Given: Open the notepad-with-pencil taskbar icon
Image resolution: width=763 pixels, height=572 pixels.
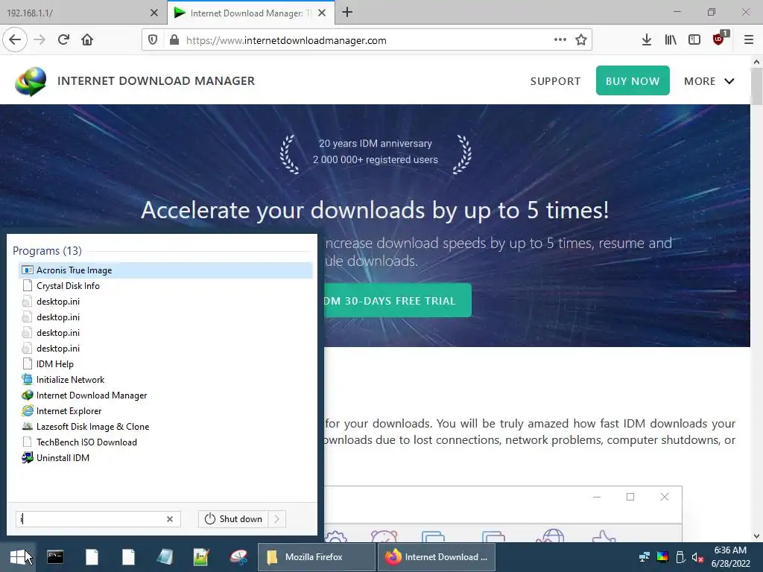Looking at the screenshot, I should 201,557.
